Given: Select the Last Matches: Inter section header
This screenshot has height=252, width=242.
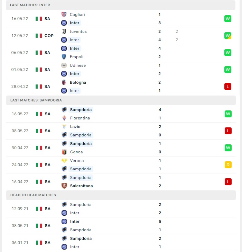Looking at the screenshot, I should point(121,5).
